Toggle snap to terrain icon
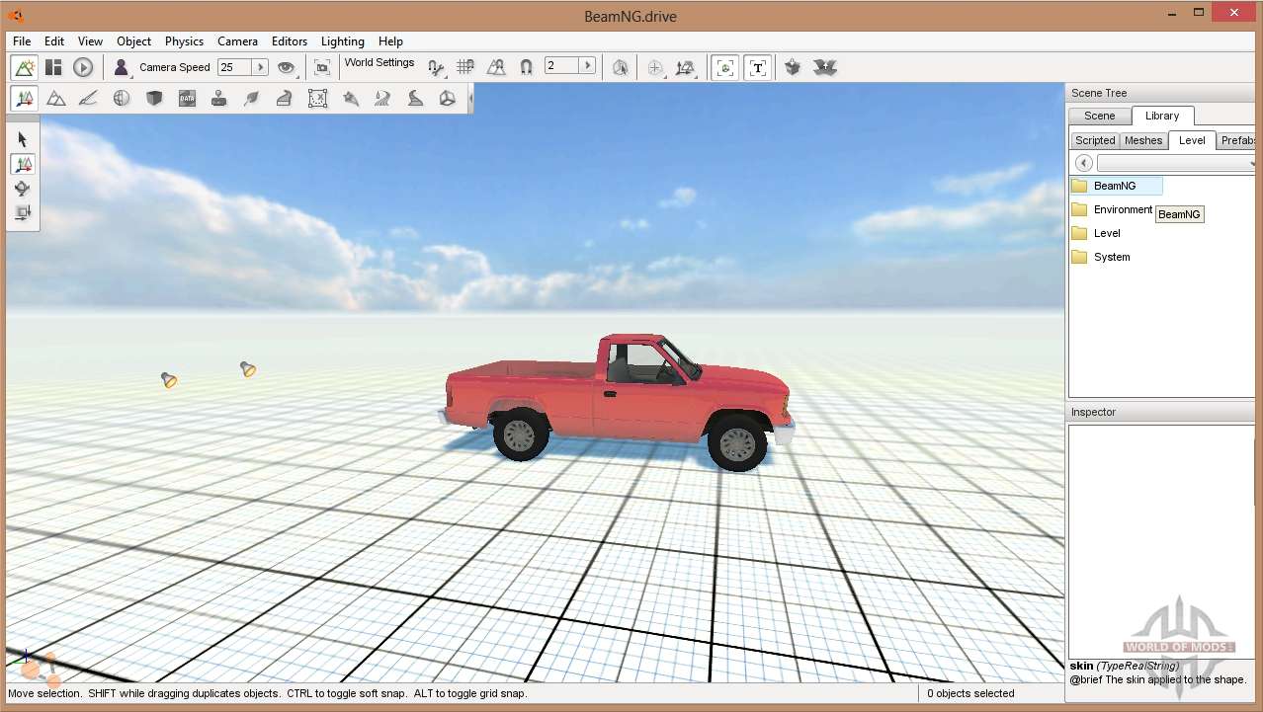Screen dimensions: 1263x712 (496, 67)
